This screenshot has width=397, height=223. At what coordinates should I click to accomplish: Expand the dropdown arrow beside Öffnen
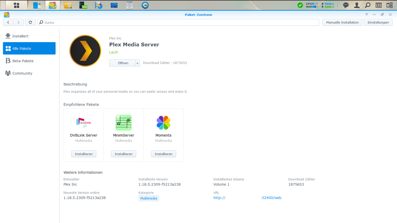click(138, 63)
